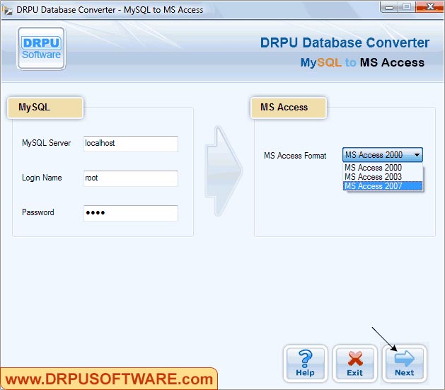The image size is (445, 390).
Task: Click the MySQL section header
Action: point(45,108)
